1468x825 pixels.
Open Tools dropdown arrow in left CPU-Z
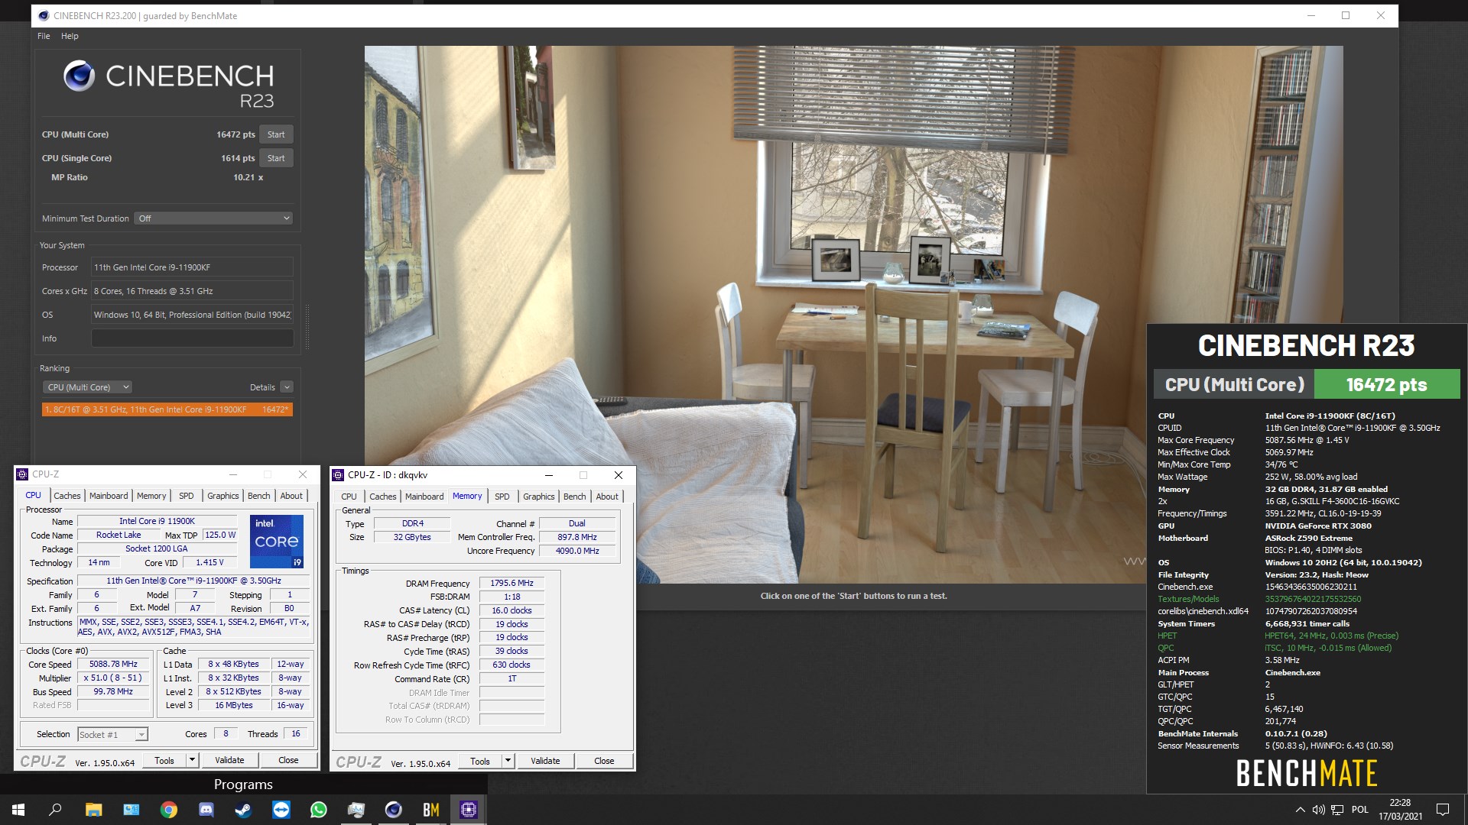coord(193,760)
